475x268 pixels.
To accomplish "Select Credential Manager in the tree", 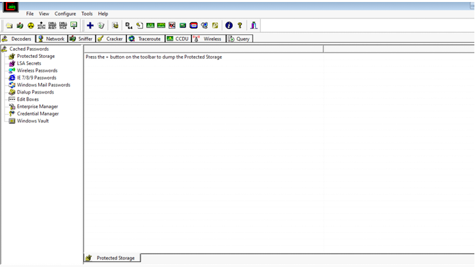I will click(37, 114).
